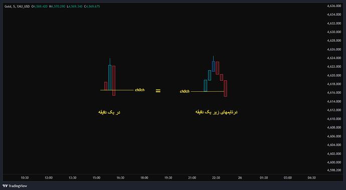Click price axis label 4,636.000
346x190 pixels.
click(334, 6)
